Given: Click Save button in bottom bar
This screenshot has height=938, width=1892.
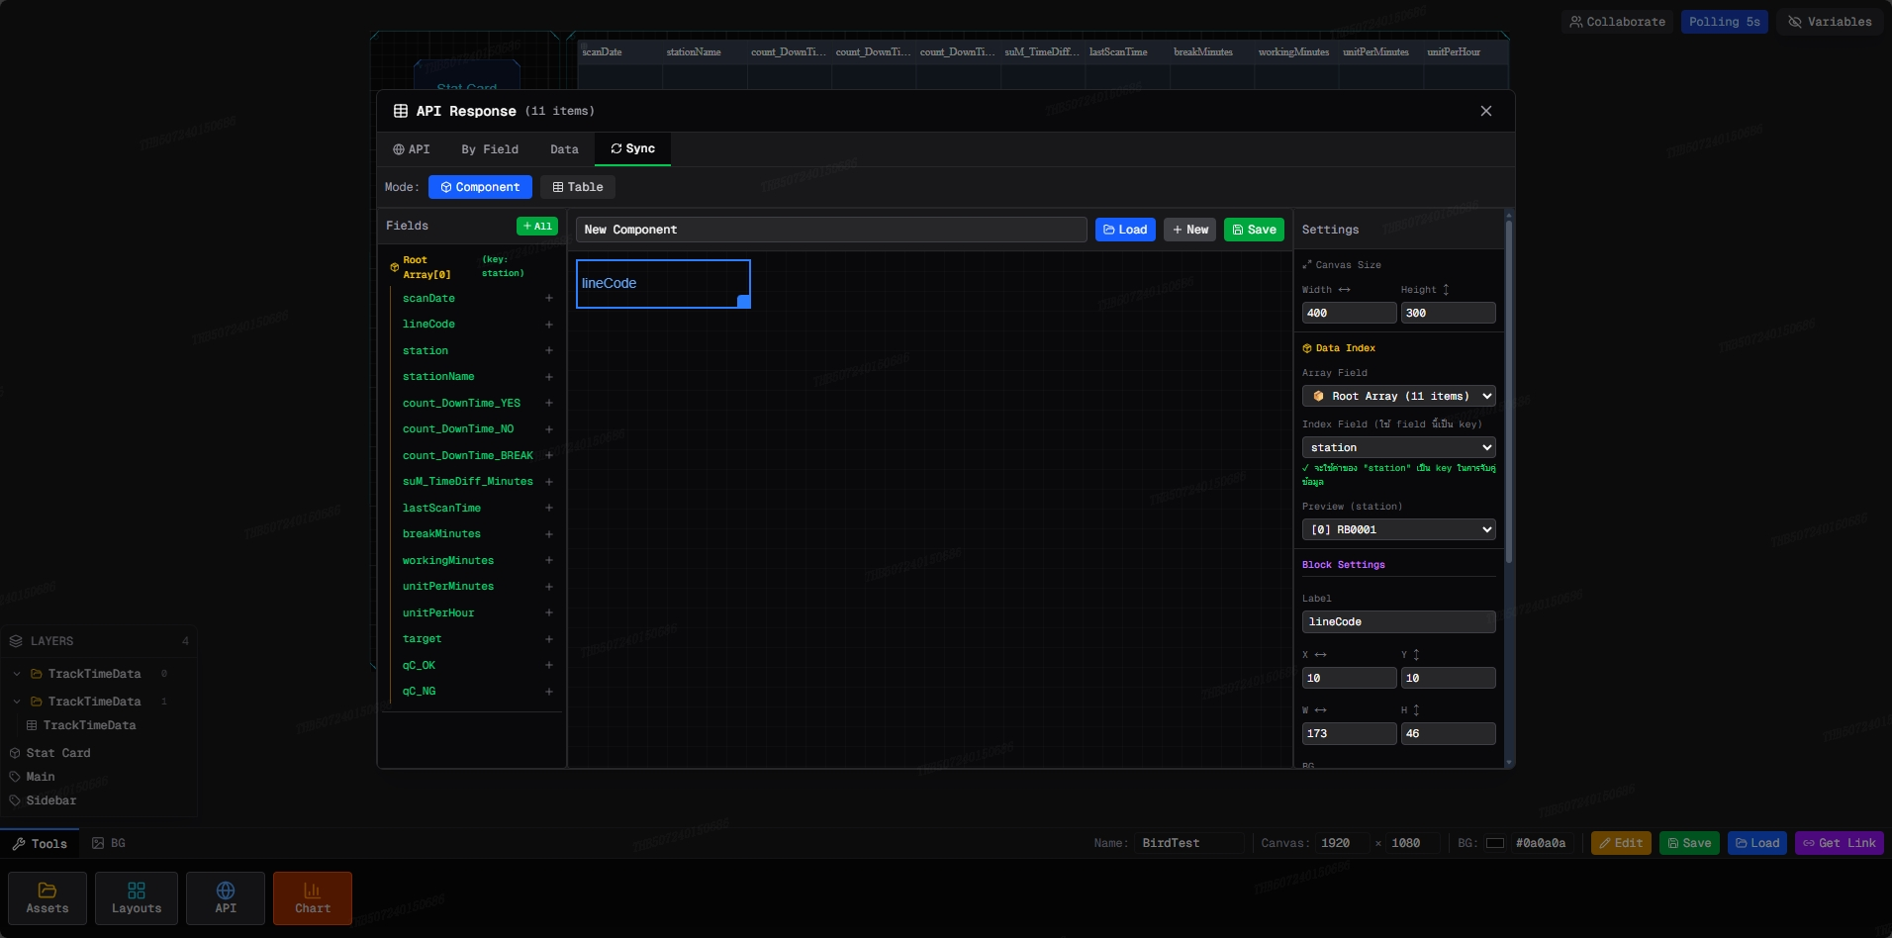Looking at the screenshot, I should click(x=1689, y=843).
